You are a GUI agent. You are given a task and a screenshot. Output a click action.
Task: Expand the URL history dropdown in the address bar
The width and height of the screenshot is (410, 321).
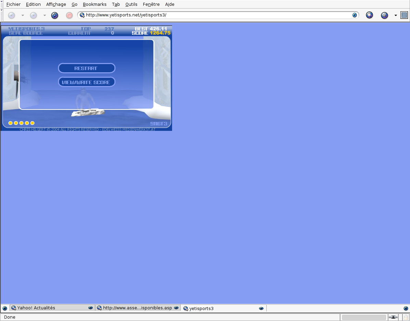pos(354,15)
